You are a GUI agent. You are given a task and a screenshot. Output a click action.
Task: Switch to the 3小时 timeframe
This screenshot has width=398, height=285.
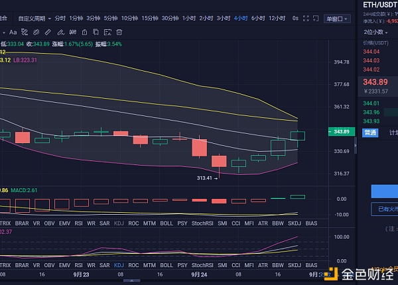coord(224,19)
